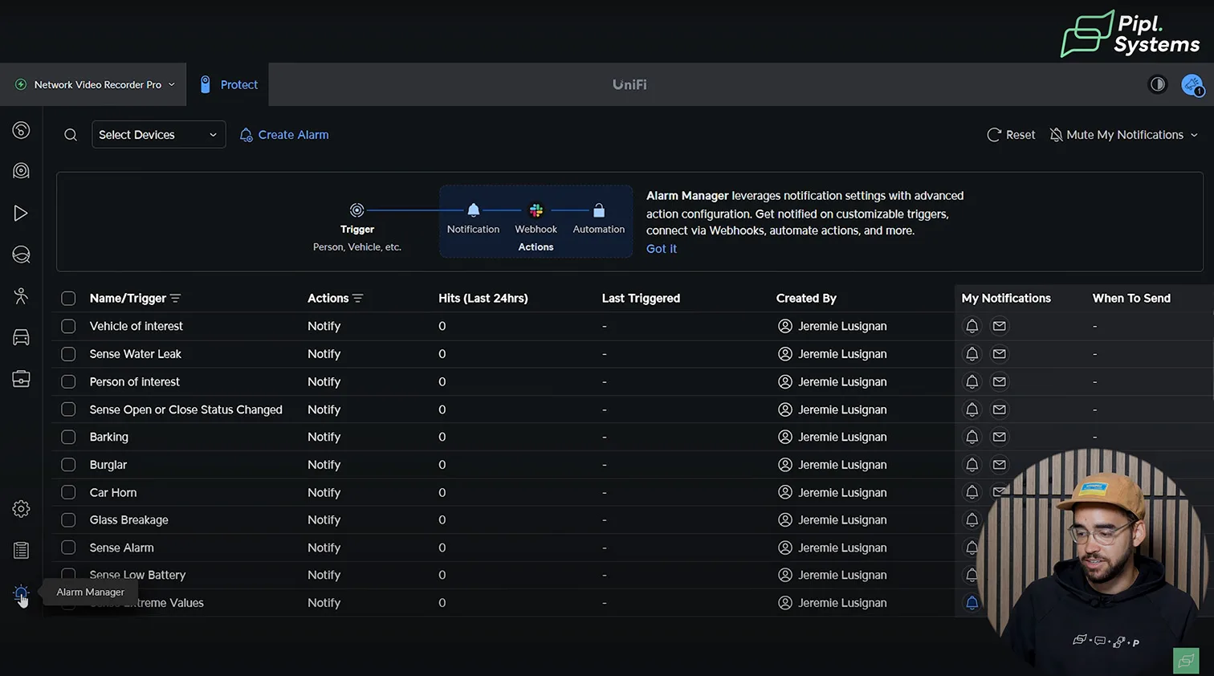This screenshot has height=676, width=1214.
Task: Open the dashboard icon at top of sidebar
Action: [22, 130]
